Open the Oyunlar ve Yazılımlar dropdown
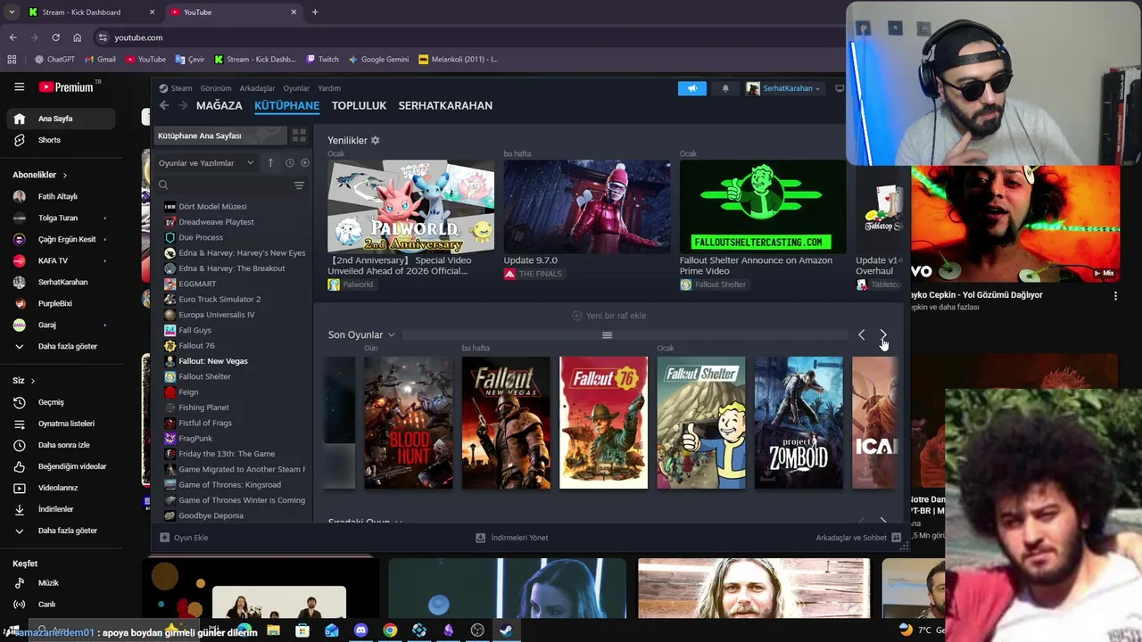Viewport: 1142px width, 642px height. click(x=206, y=163)
